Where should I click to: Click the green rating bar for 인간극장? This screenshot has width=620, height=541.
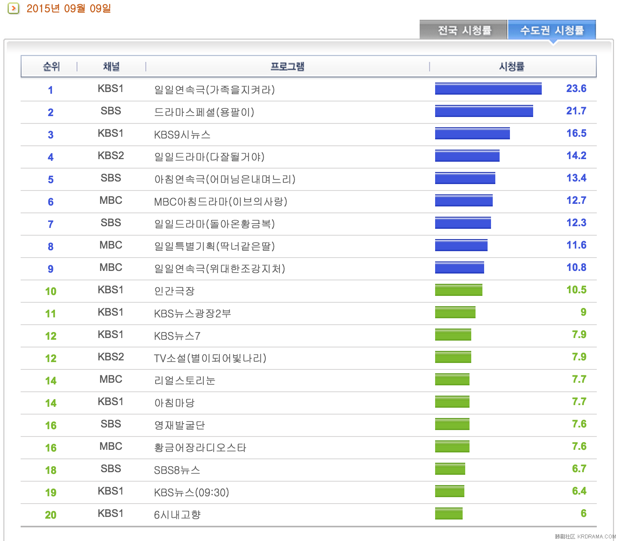coord(458,290)
